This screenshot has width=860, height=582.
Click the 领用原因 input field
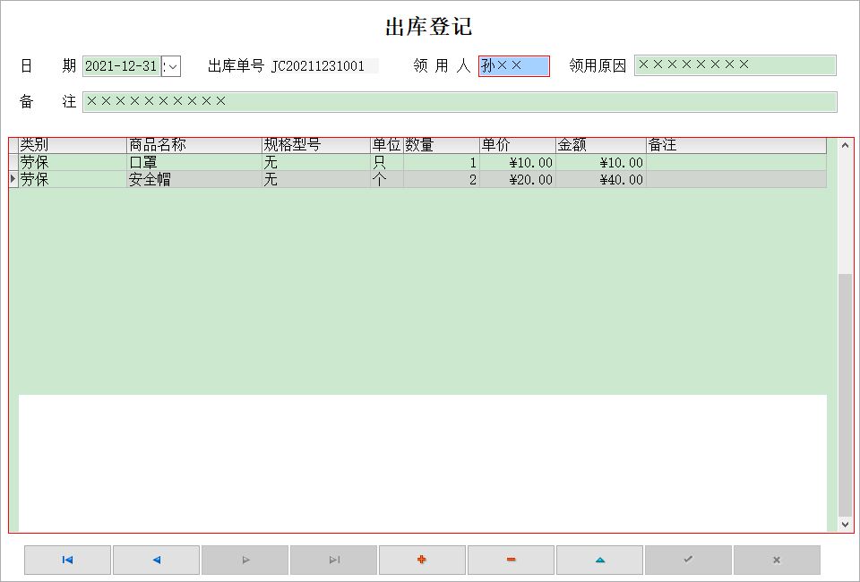pyautogui.click(x=735, y=65)
